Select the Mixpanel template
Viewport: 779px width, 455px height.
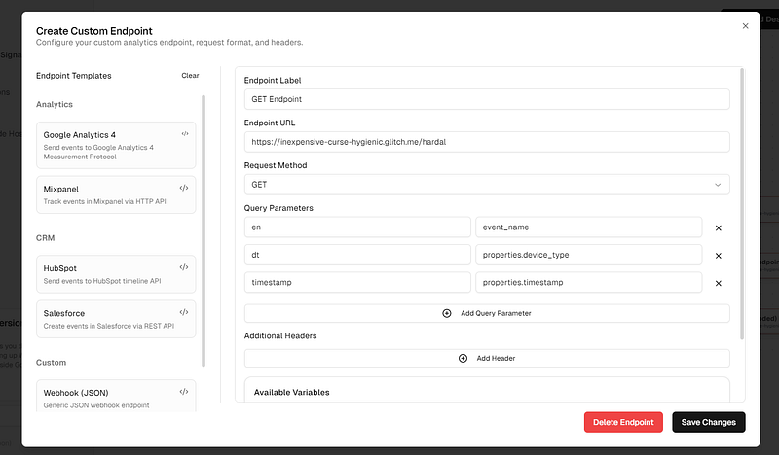click(x=116, y=195)
